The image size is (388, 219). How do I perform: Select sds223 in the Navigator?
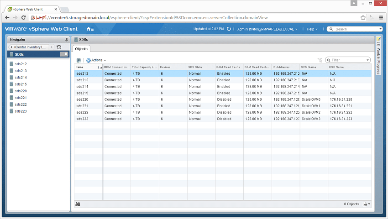(x=21, y=111)
